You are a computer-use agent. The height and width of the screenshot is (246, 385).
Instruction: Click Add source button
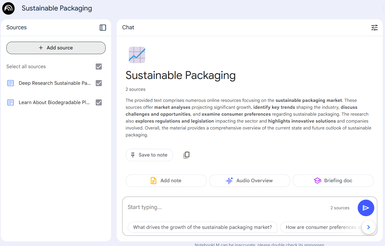pos(56,48)
